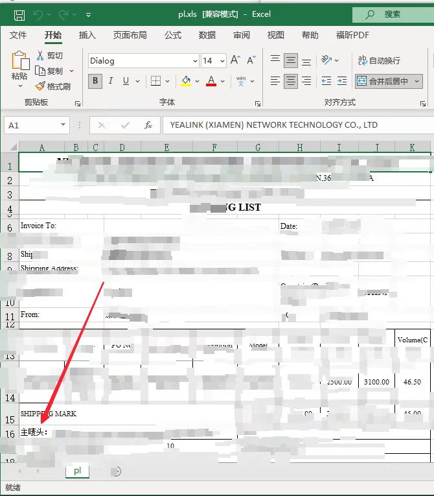Switch to the 视图 tab
The width and height of the screenshot is (434, 496).
(x=276, y=35)
